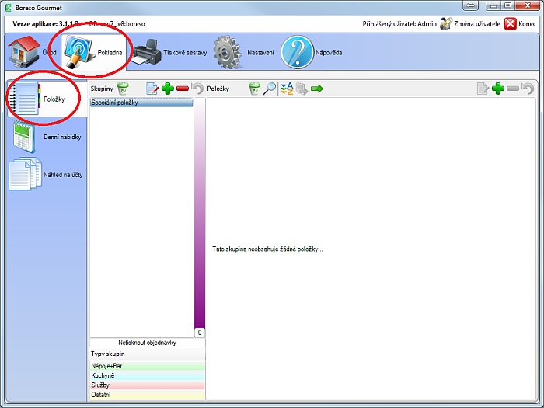Remove group with red minus icon

point(182,89)
